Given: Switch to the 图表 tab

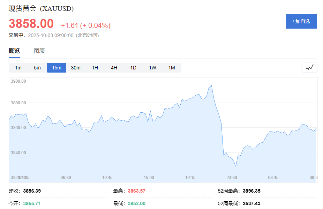Looking at the screenshot, I should point(39,51).
